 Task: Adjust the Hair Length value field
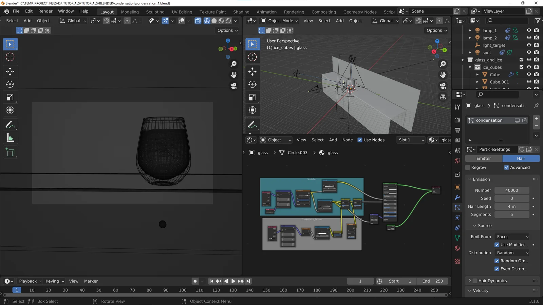[x=511, y=206]
